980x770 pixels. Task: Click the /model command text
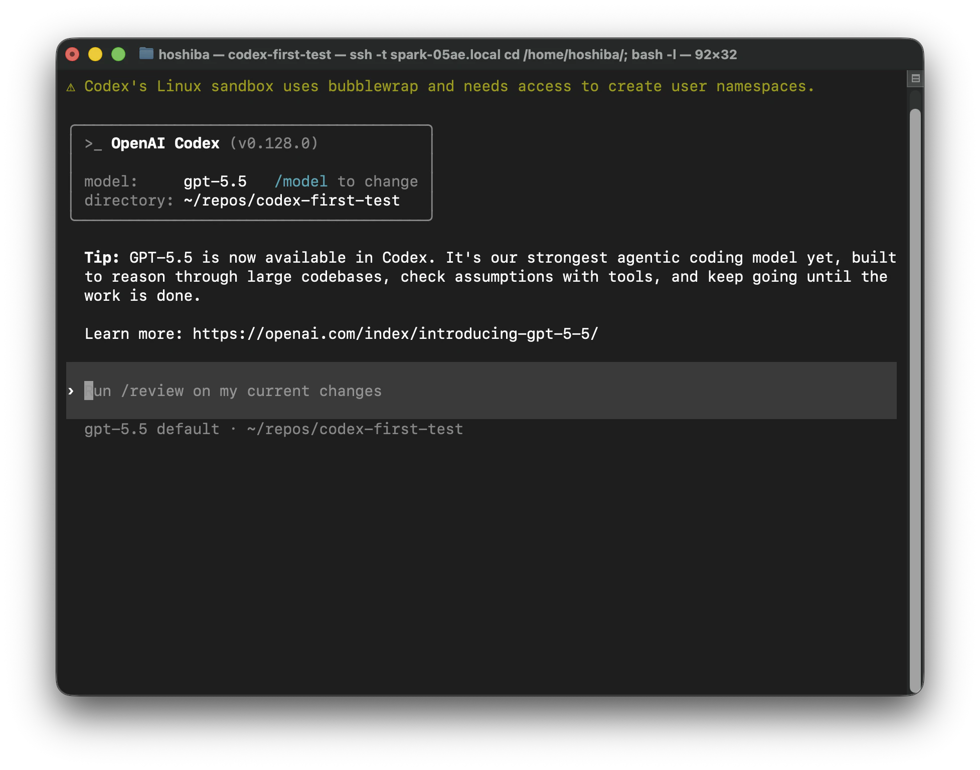click(x=301, y=181)
